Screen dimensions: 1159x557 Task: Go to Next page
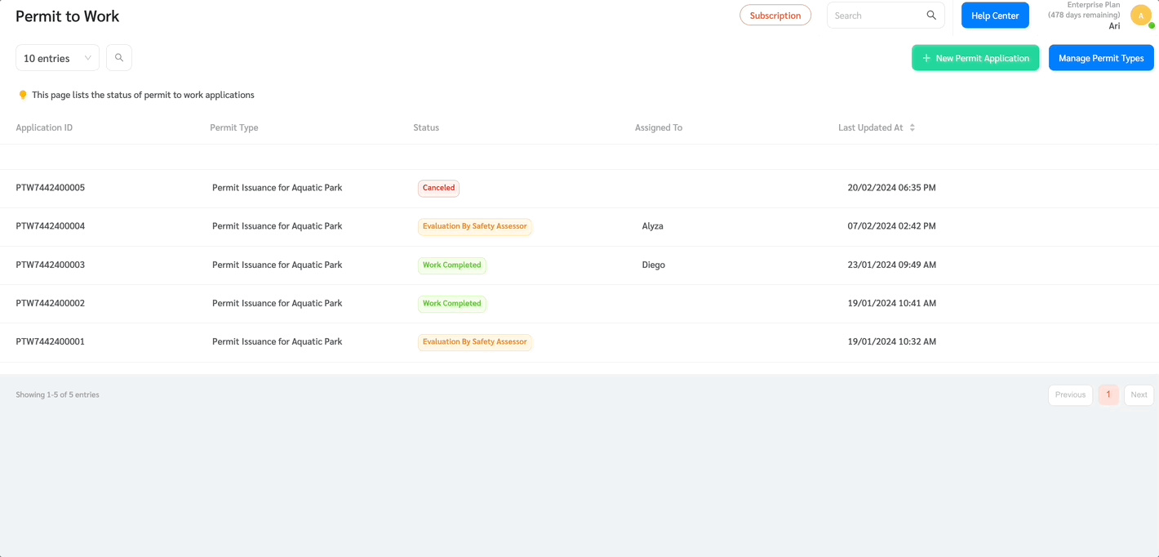pyautogui.click(x=1139, y=394)
